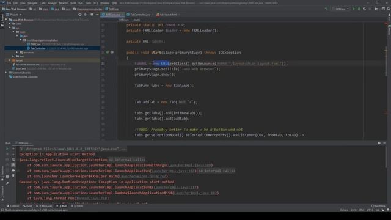
Task: Open the View menu
Action: [x=23, y=3]
